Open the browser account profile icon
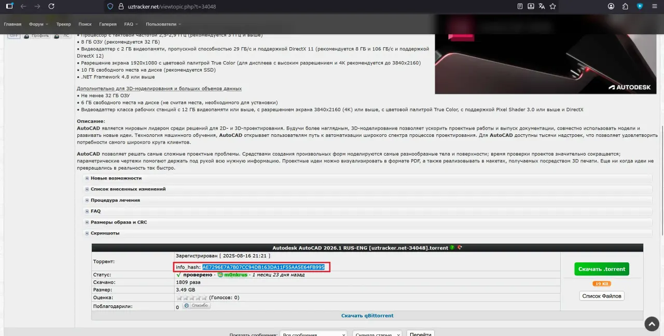 [x=611, y=6]
